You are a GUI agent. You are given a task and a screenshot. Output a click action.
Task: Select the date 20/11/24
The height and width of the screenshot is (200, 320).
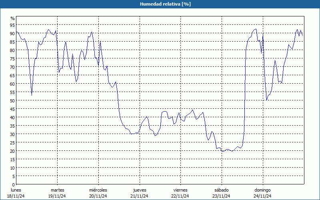[x=98, y=196]
